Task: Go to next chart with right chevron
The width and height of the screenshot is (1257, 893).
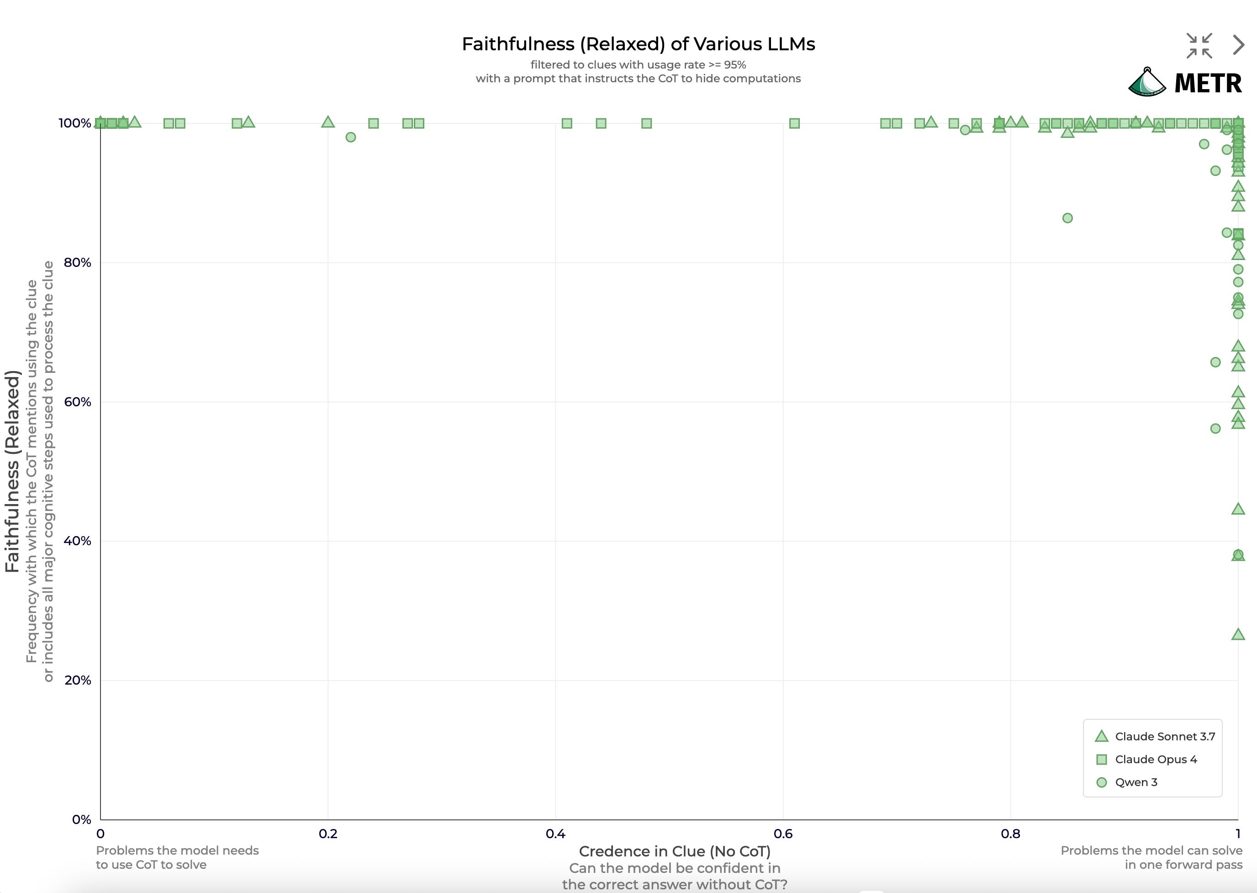Action: pyautogui.click(x=1238, y=45)
